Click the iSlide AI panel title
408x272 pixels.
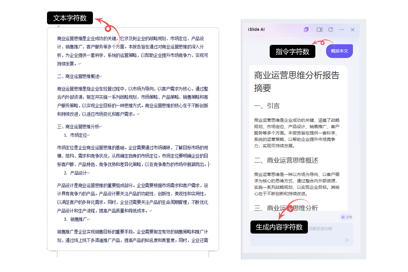pyautogui.click(x=256, y=30)
